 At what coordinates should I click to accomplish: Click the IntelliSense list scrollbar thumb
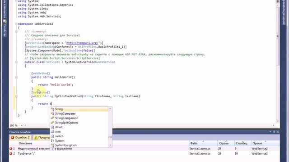click(x=110, y=137)
